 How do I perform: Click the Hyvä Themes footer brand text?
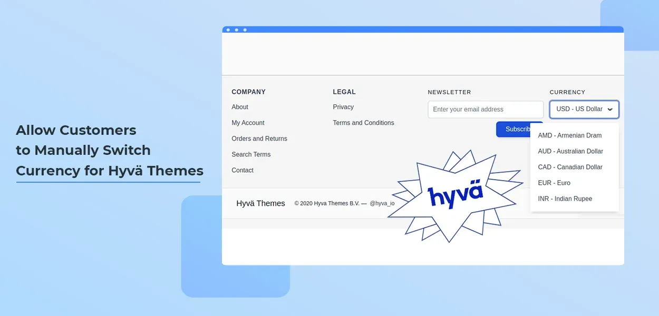point(260,203)
